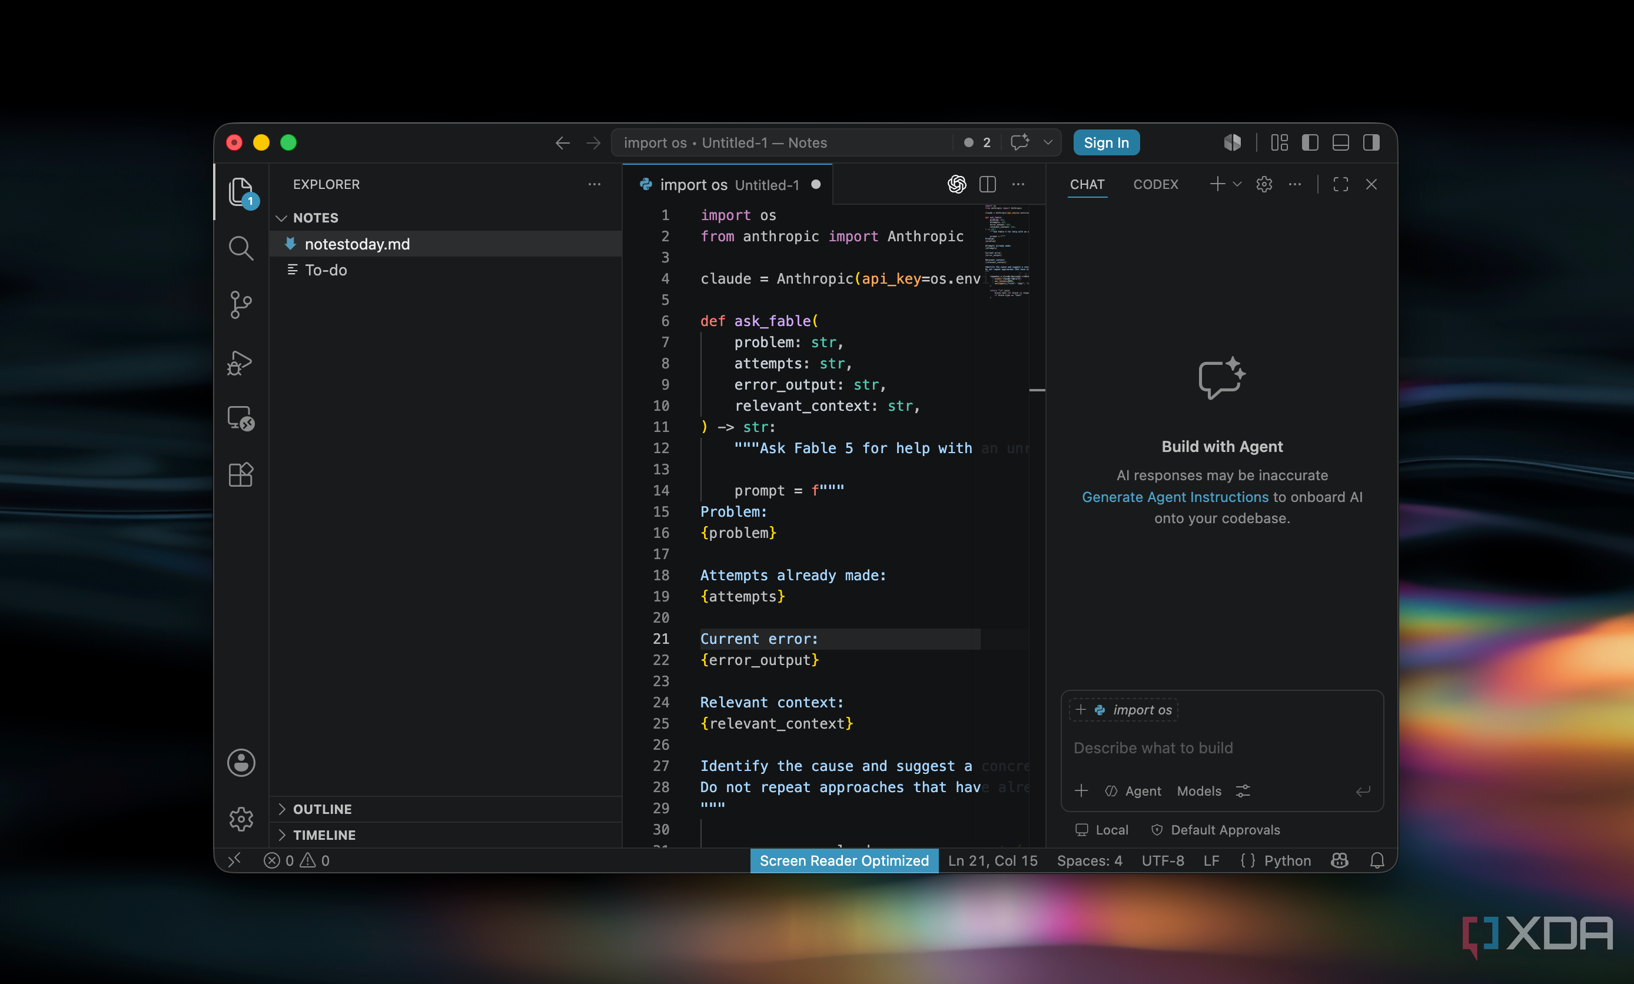Open Copilot status icon in status bar

(1340, 860)
